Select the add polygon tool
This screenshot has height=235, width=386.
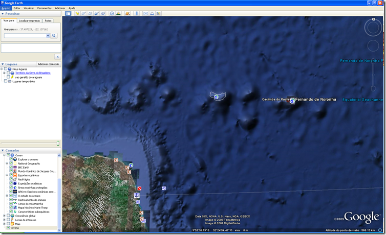pyautogui.click(x=83, y=13)
